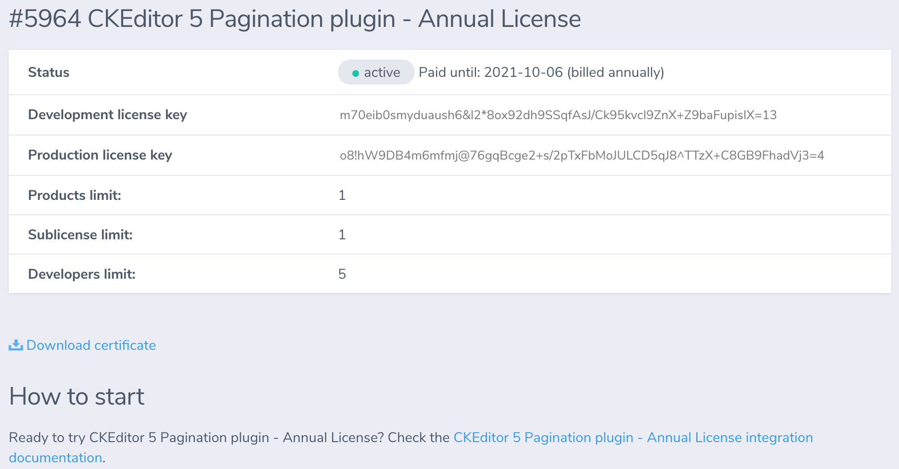The height and width of the screenshot is (469, 899).
Task: Click the 'Development license key' label
Action: (x=107, y=115)
